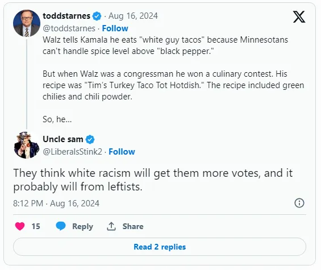Open the Uncle sam display name
Viewport: 321px width, 270px height.
click(63, 139)
